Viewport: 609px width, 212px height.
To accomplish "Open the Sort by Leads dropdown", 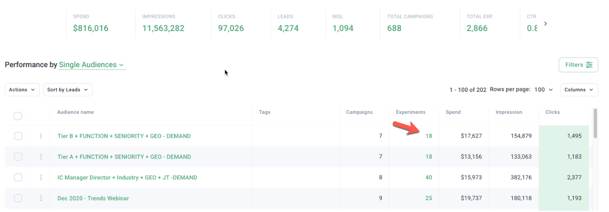I will point(68,90).
